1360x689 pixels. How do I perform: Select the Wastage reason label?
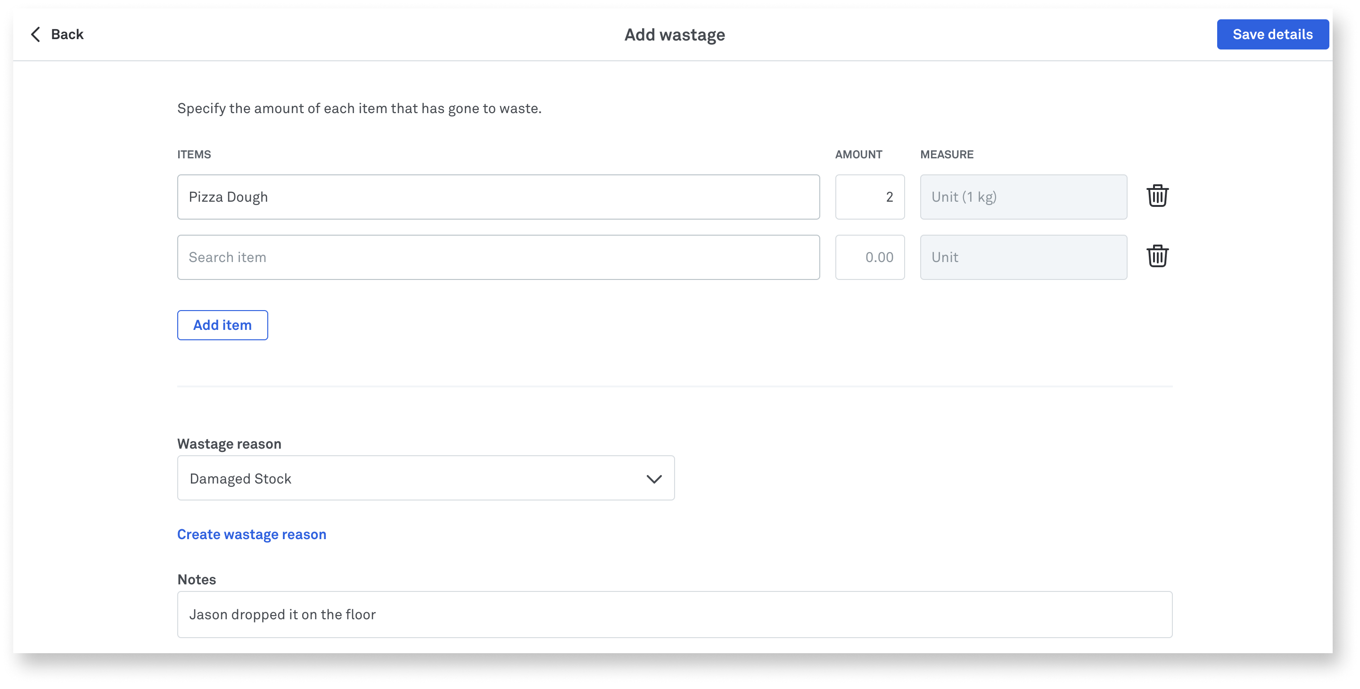coord(229,443)
